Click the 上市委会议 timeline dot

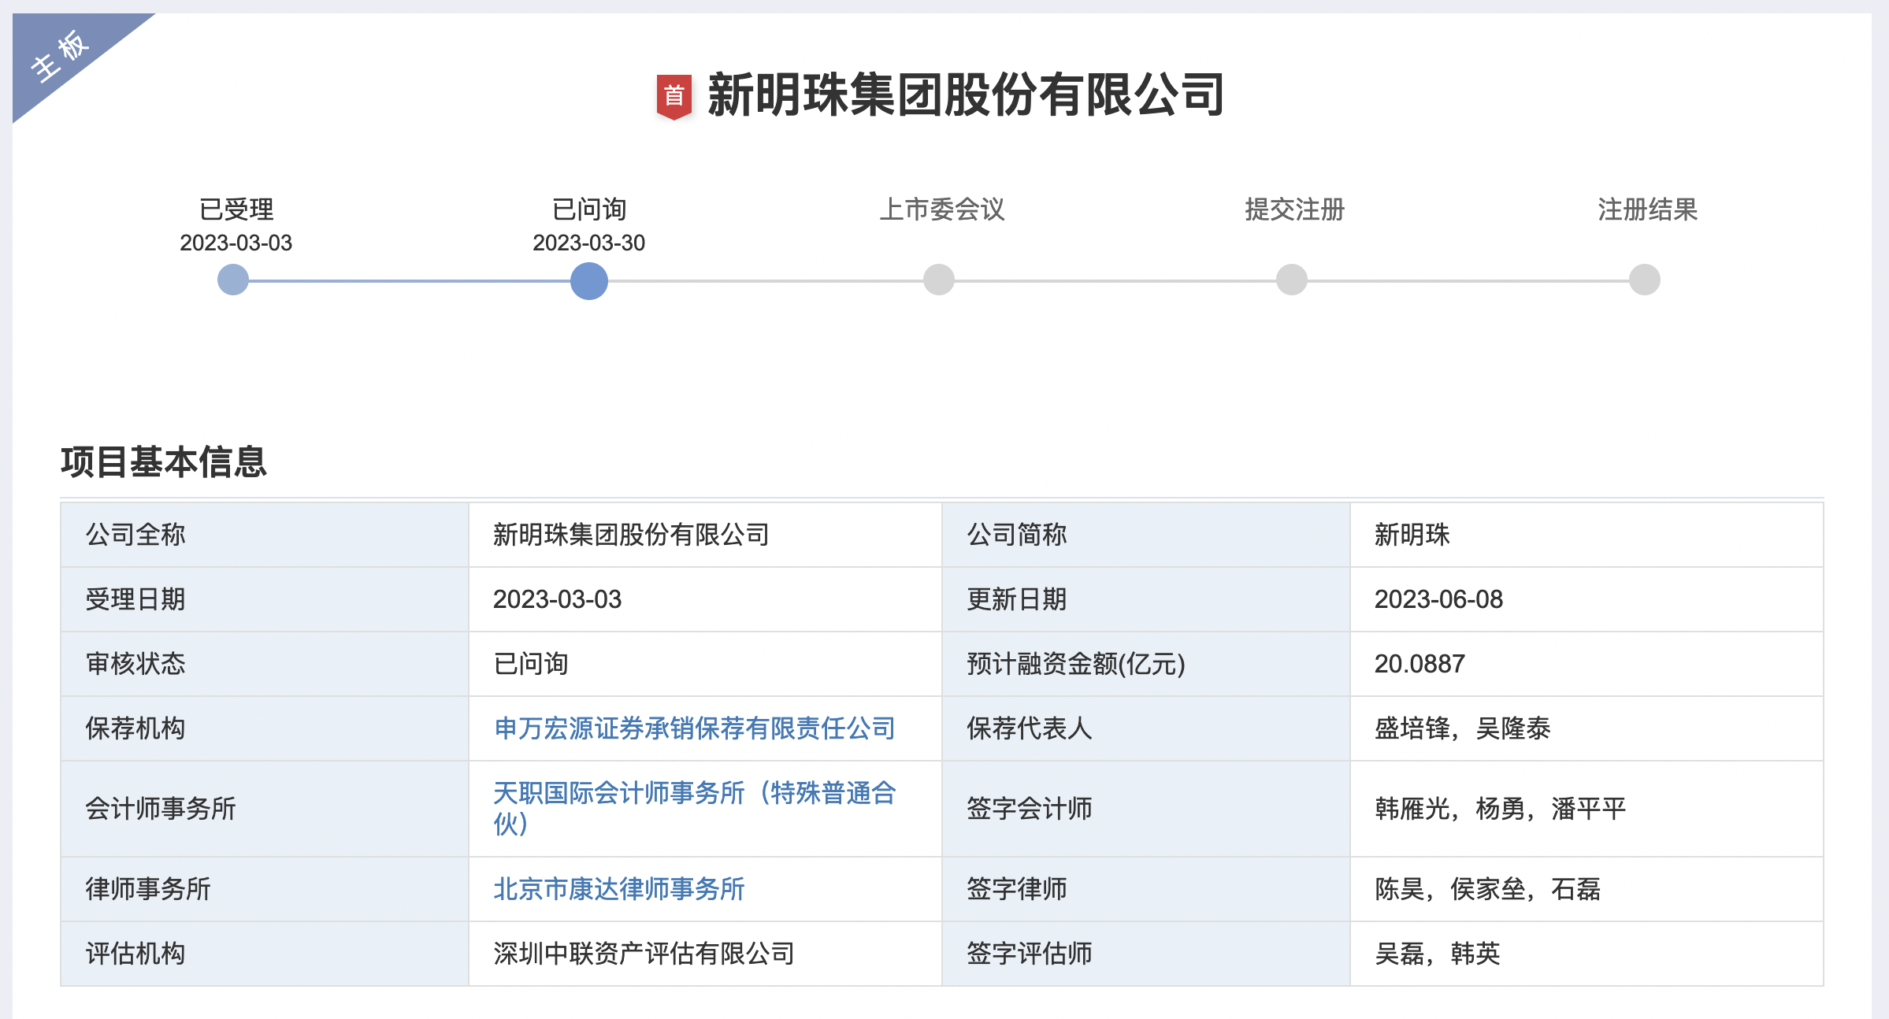(938, 280)
